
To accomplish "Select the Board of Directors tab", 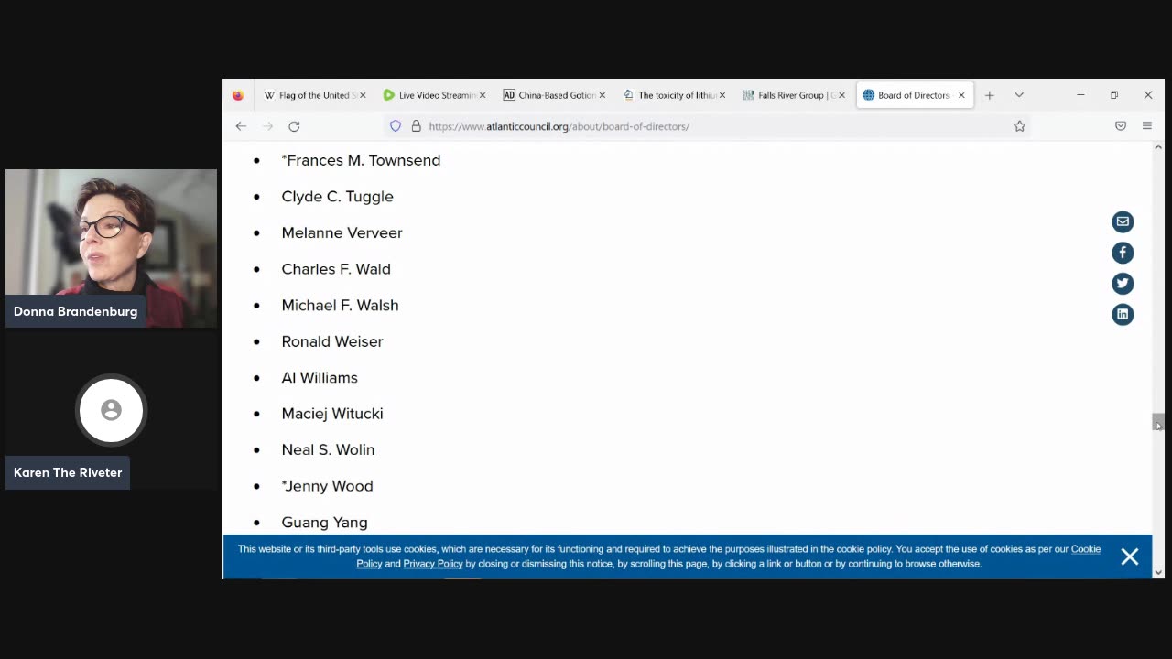I will 914,95.
